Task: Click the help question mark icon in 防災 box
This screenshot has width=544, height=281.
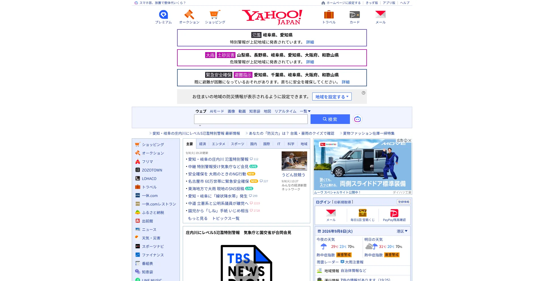Action: (x=364, y=93)
